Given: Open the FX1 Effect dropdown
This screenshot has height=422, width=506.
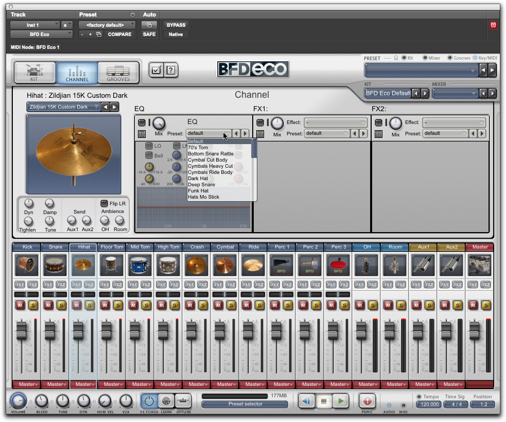Looking at the screenshot, I should click(x=336, y=122).
